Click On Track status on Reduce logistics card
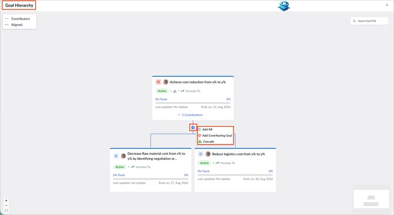 [203, 171]
